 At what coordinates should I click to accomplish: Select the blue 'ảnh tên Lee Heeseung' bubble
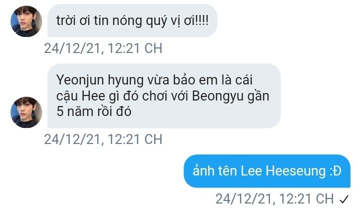[267, 171]
